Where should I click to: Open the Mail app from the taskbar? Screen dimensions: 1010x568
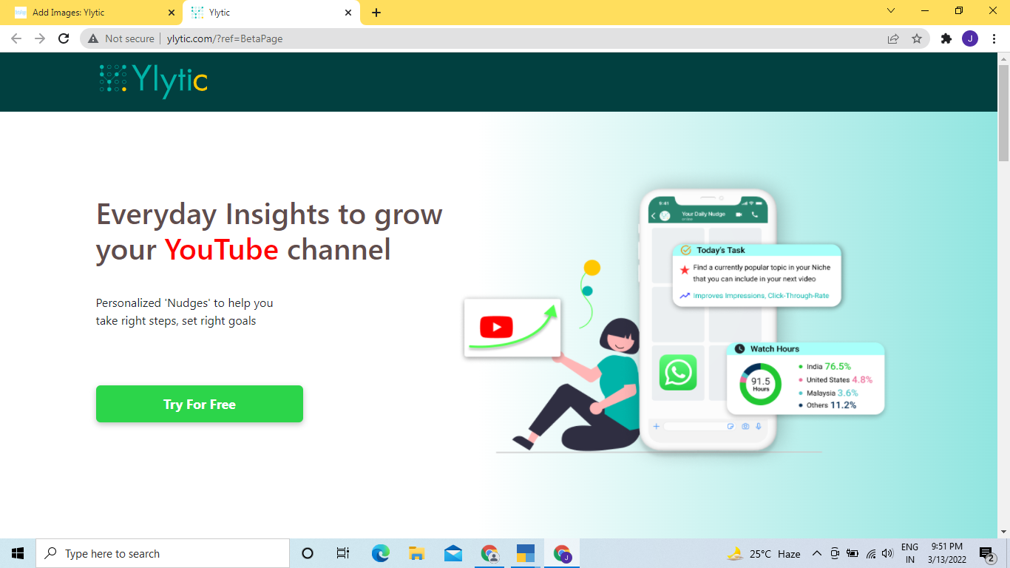click(453, 553)
